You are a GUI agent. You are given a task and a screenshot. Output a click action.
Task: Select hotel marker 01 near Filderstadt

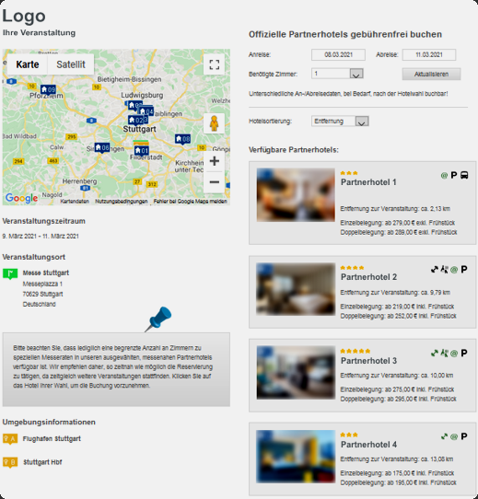[142, 150]
